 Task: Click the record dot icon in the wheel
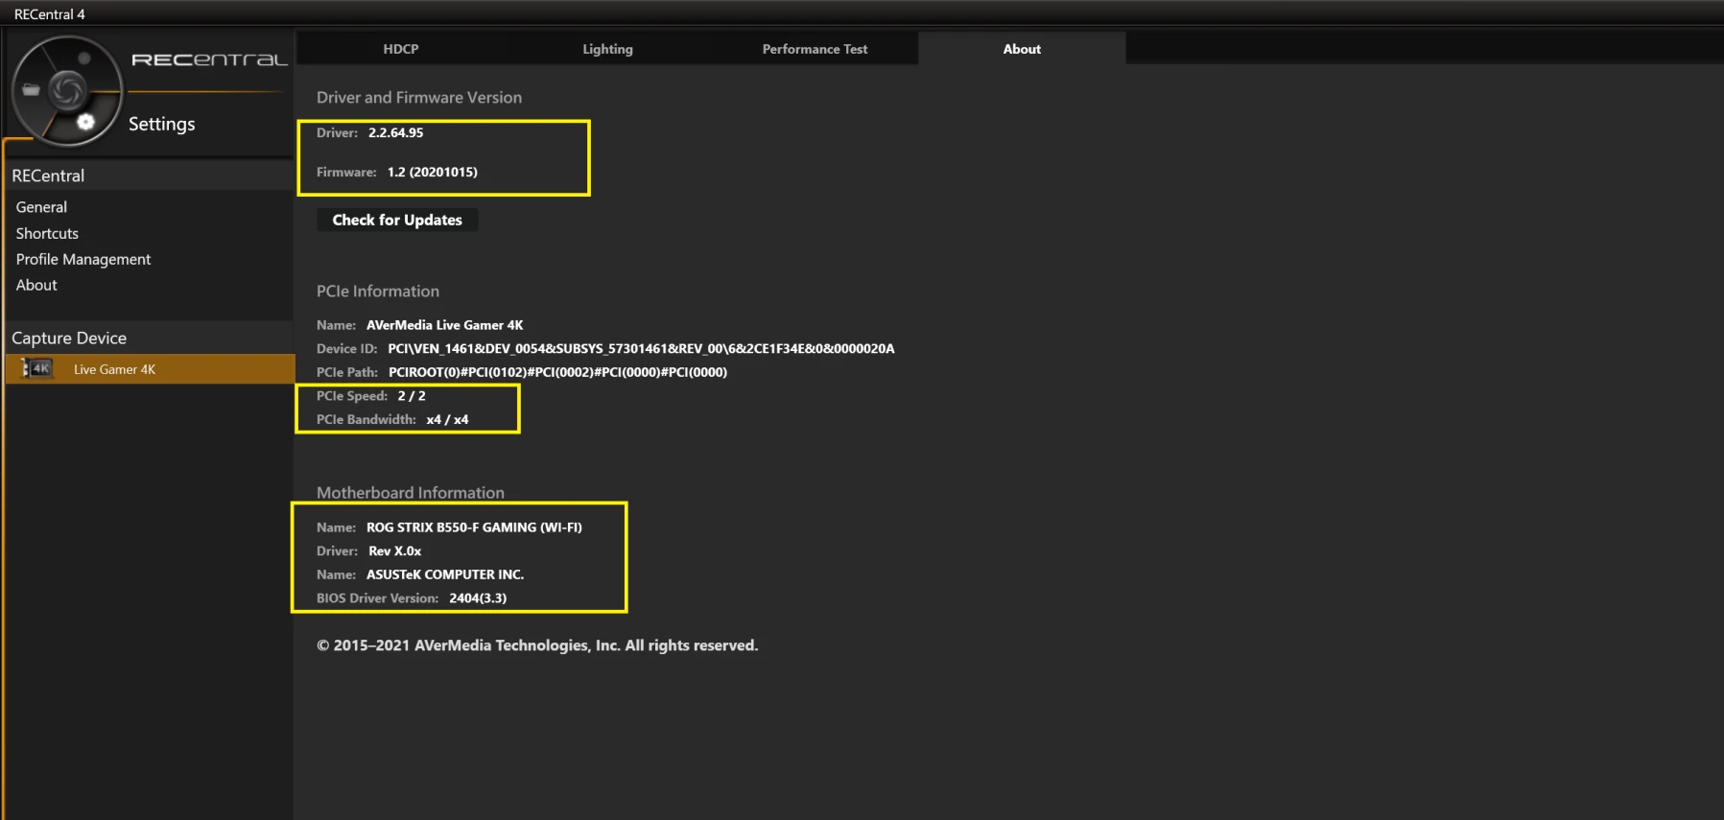pos(84,59)
